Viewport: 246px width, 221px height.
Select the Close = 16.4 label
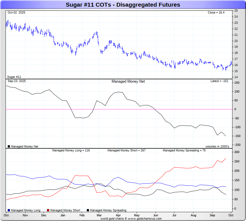pyautogui.click(x=216, y=13)
